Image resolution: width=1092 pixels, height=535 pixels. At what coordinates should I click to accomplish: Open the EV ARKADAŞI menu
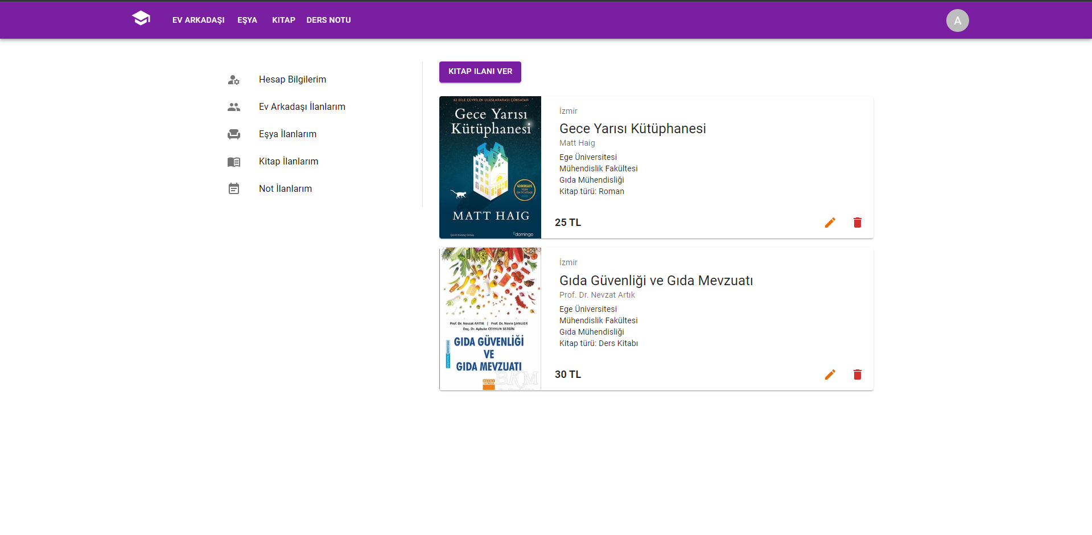point(199,20)
